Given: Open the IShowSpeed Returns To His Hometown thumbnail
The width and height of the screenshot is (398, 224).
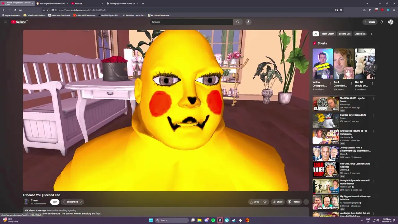Looking at the screenshot, I should (326, 137).
